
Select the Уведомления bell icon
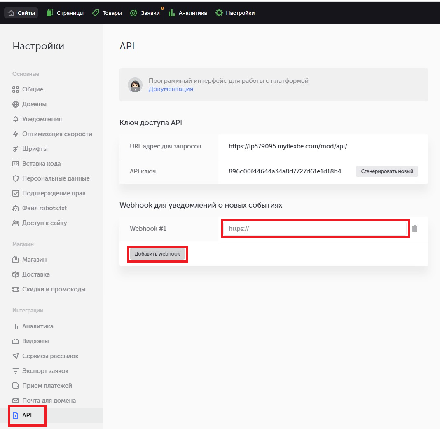pos(16,119)
